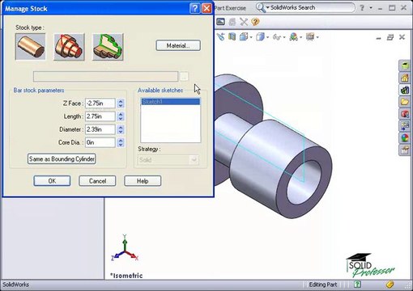The height and width of the screenshot is (291, 413).
Task: Click the XYZ coordinate triad
Action: 126,248
